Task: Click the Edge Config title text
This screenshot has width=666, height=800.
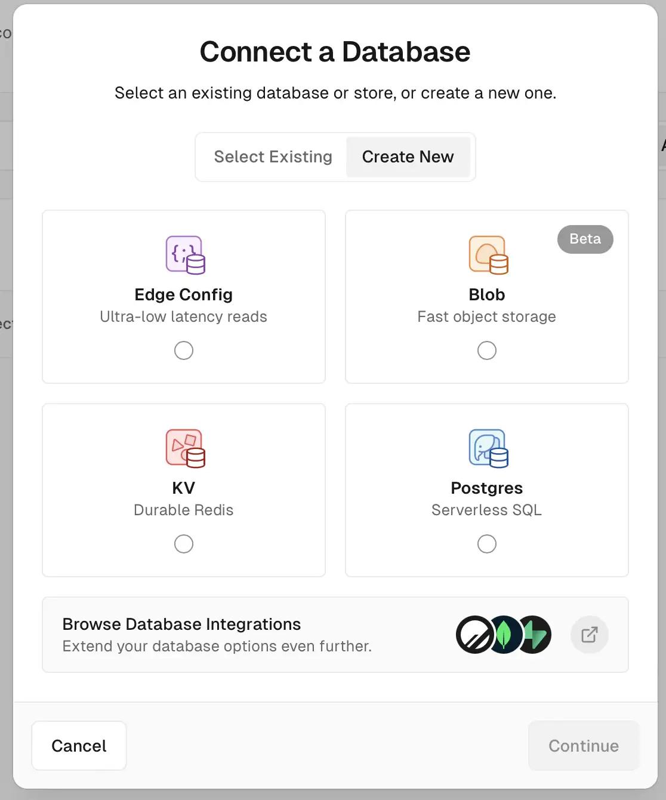Action: [184, 295]
